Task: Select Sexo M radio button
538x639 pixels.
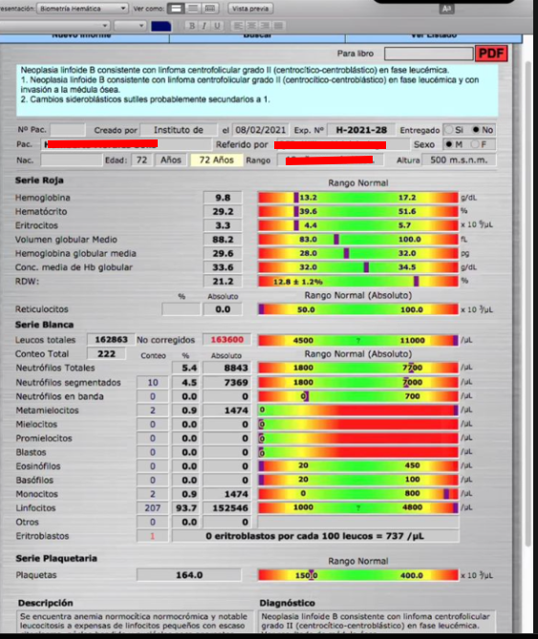Action: (x=449, y=144)
